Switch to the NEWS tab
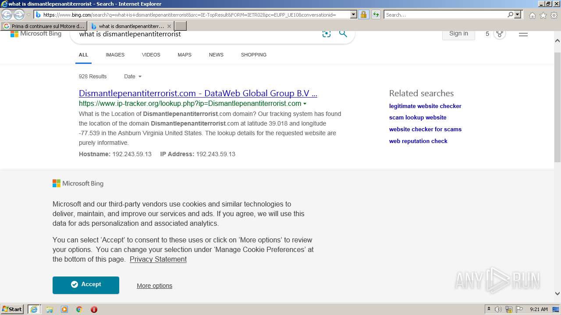Viewport: 561px width, 315px height. coord(216,55)
